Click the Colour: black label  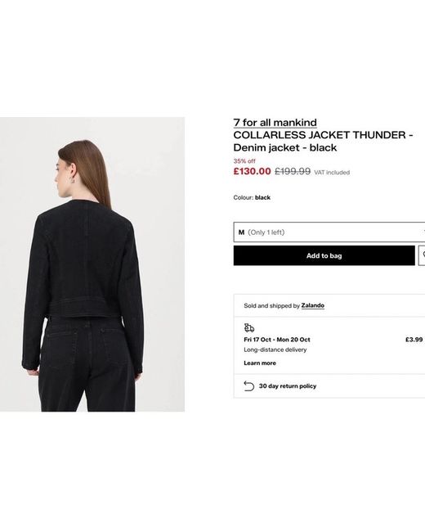252,197
